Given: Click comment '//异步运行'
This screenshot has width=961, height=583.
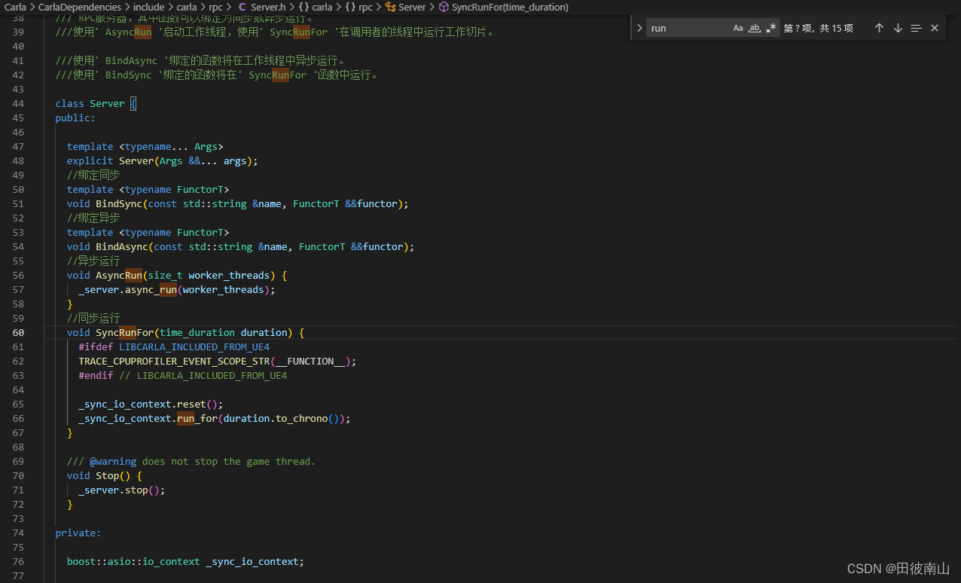Looking at the screenshot, I should (x=93, y=261).
